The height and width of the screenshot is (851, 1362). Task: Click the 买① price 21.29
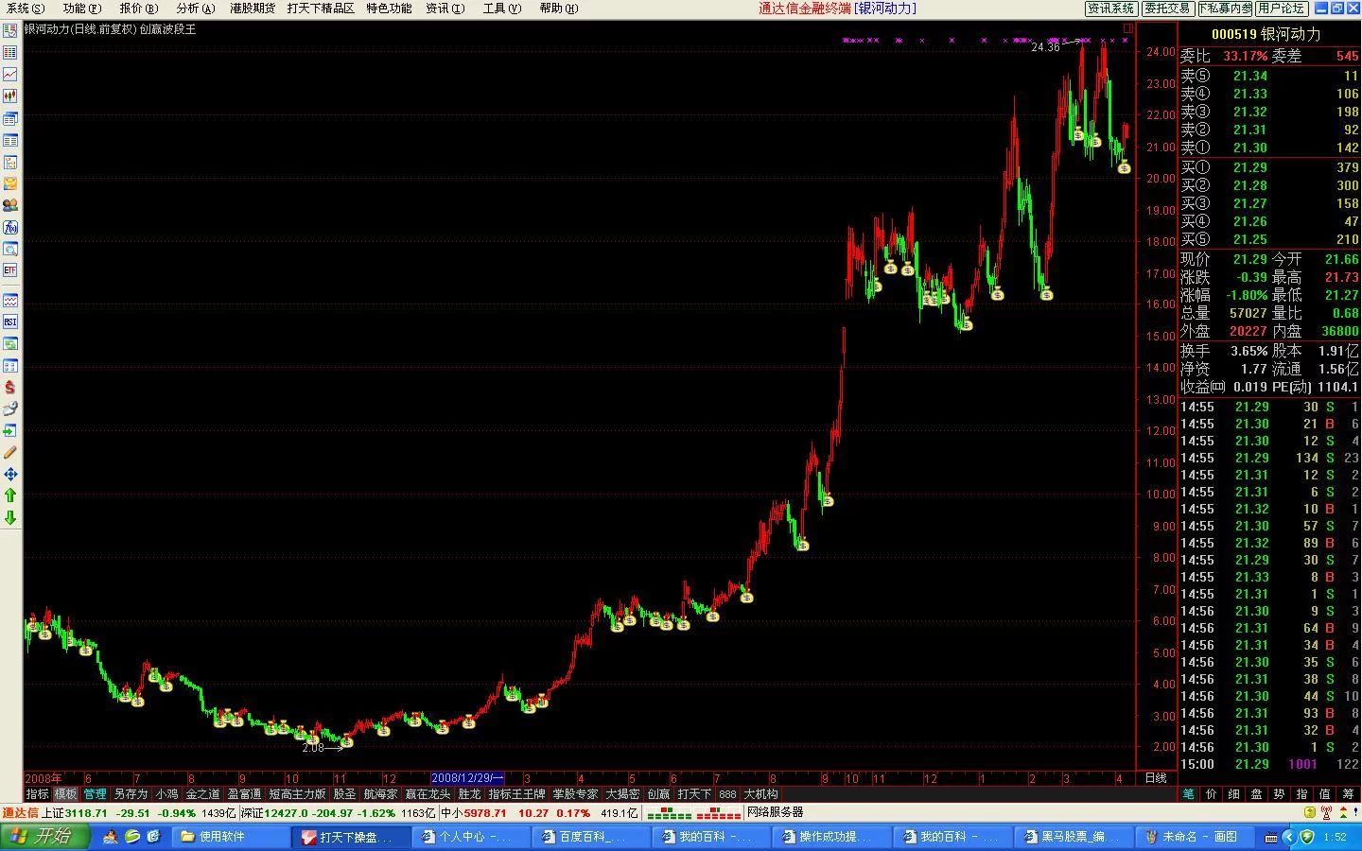coord(1249,167)
